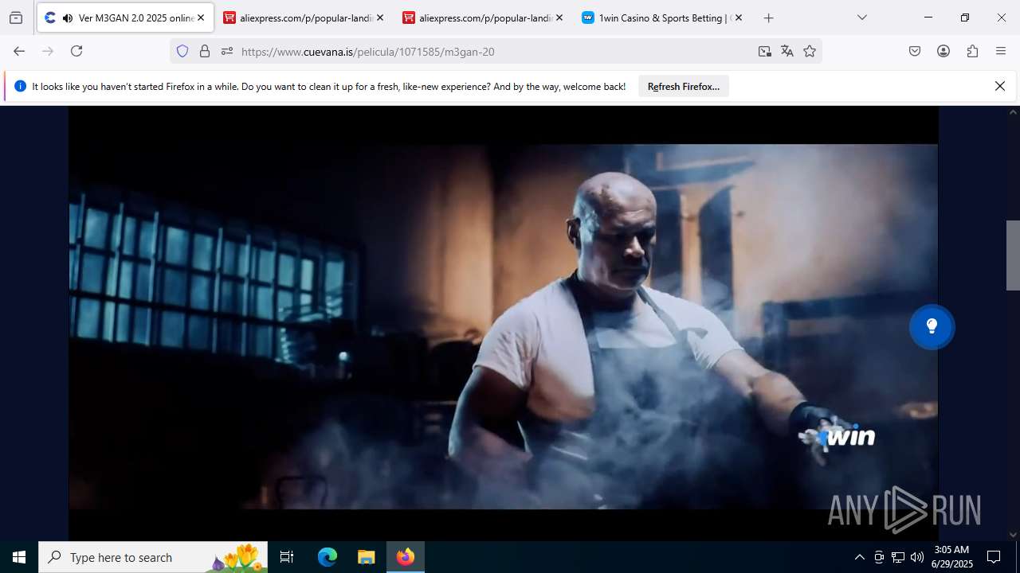Click the blue lightbulb button
1020x573 pixels.
tap(932, 326)
